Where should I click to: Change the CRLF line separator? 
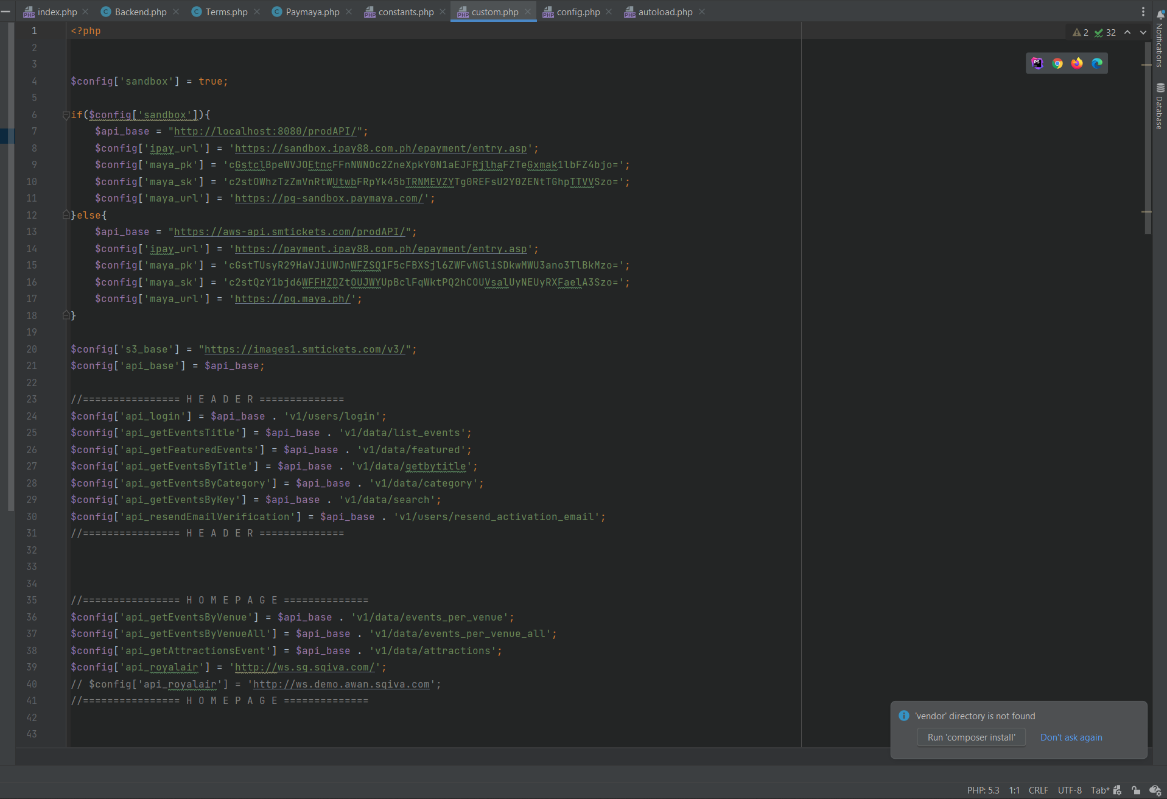(x=1038, y=790)
